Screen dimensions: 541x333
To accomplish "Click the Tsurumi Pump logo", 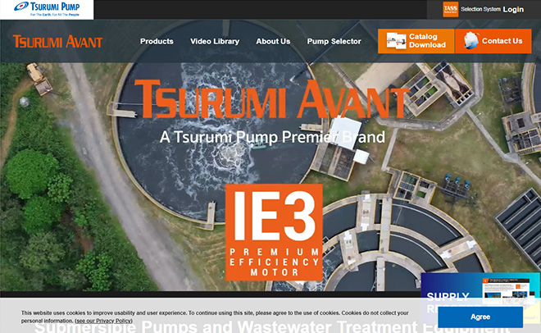I will click(x=47, y=9).
